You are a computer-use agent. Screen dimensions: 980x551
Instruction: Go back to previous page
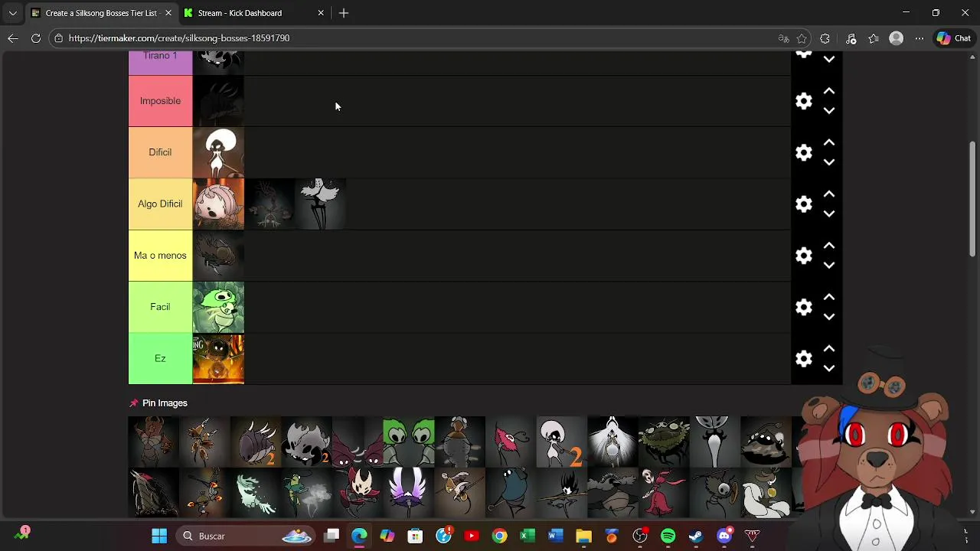(x=13, y=38)
